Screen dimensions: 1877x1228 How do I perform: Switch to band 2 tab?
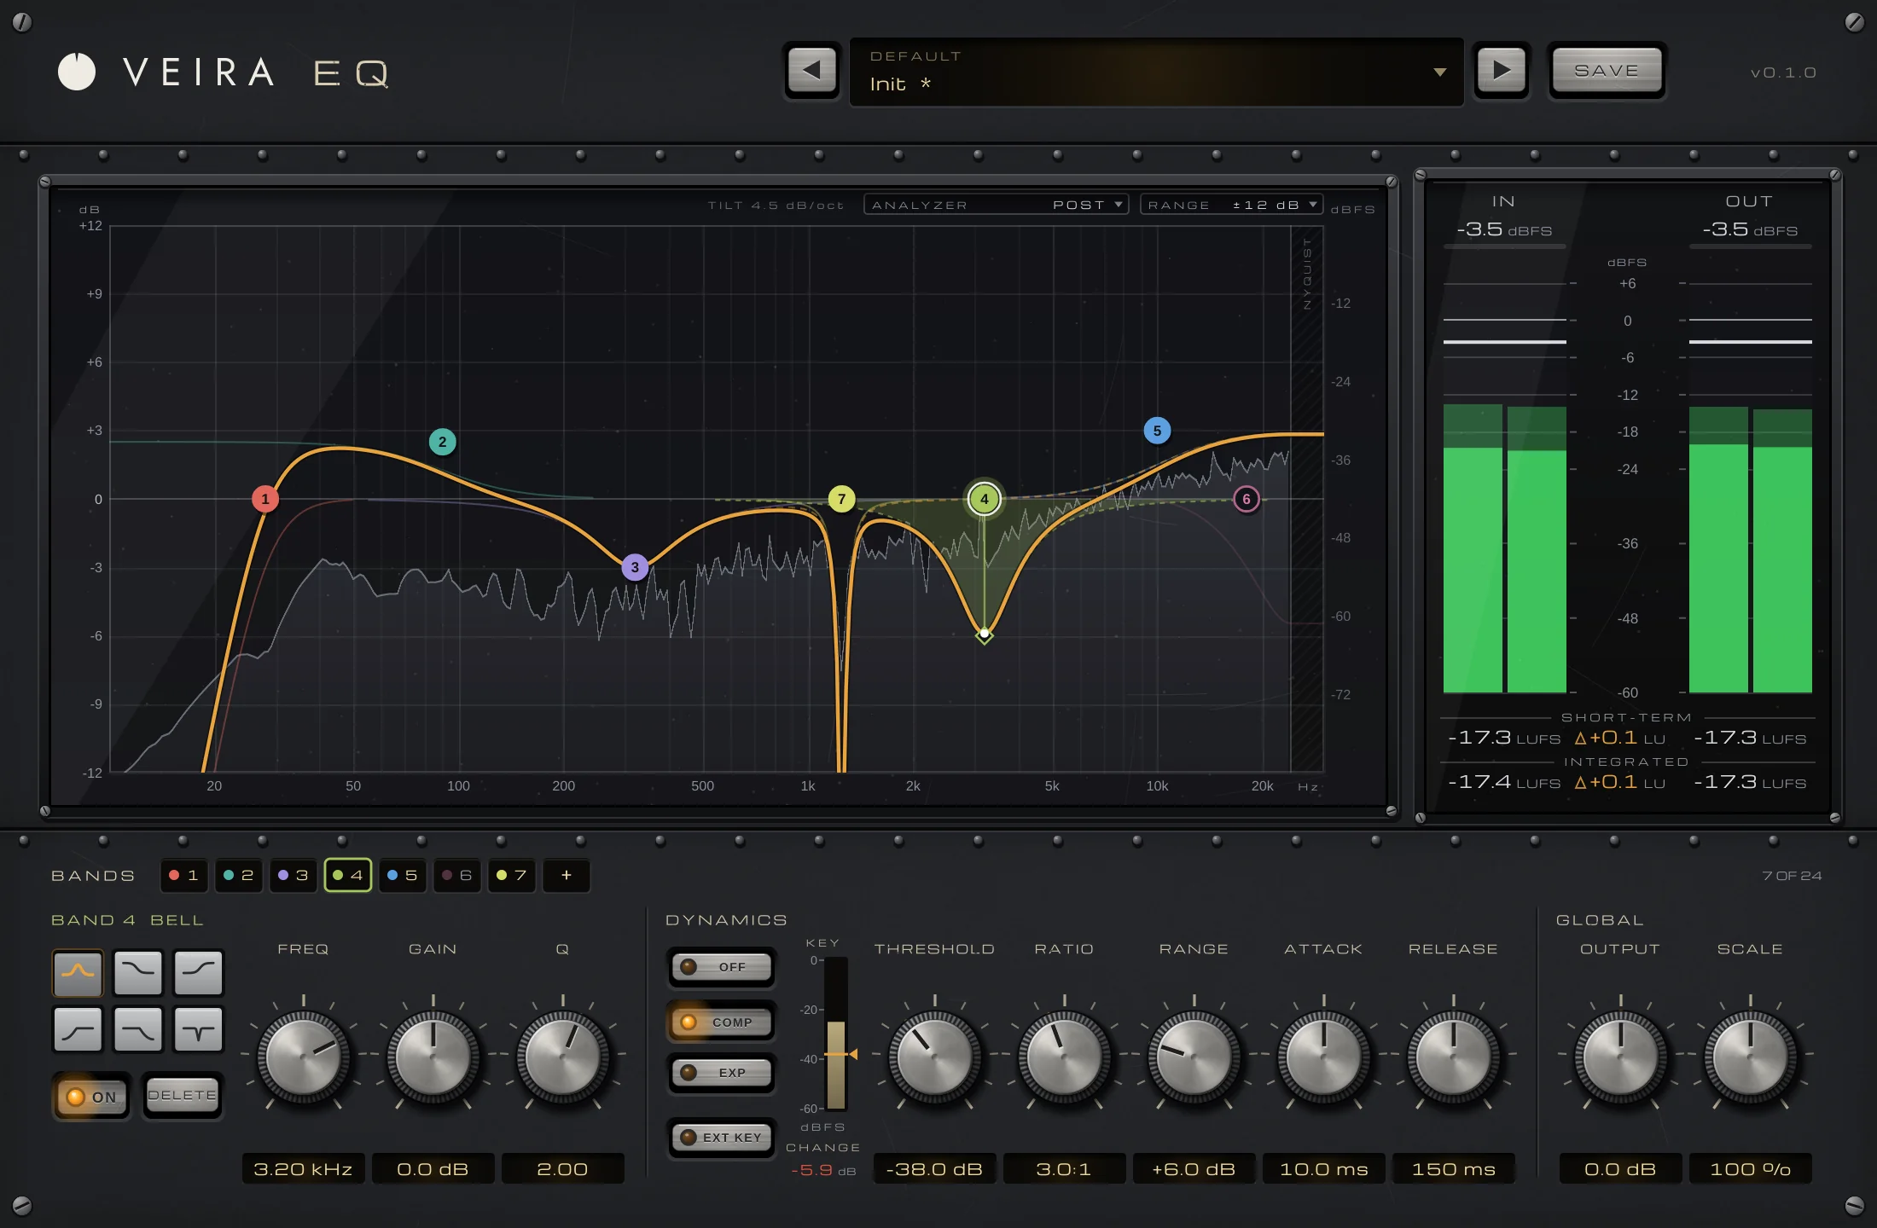point(239,875)
